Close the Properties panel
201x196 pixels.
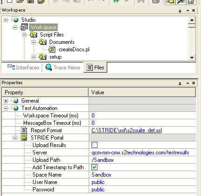point(194,83)
